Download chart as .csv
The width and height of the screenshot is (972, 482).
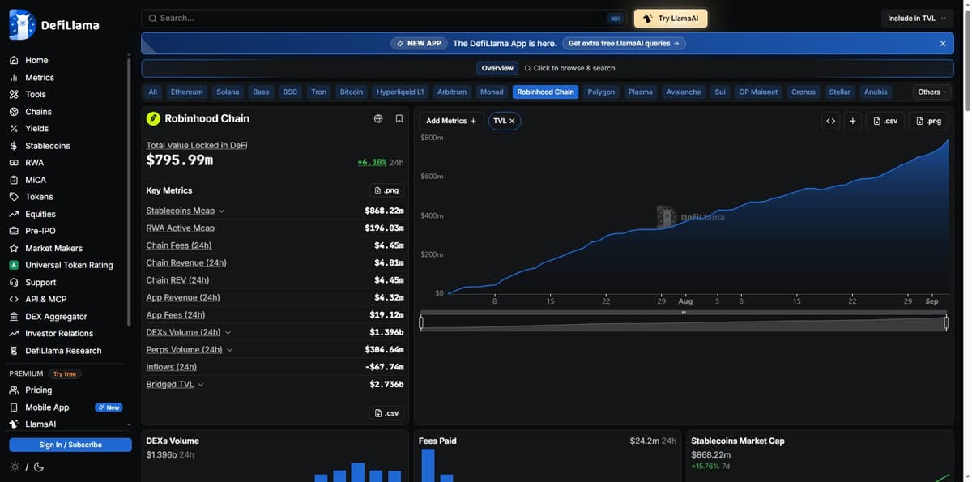point(885,121)
